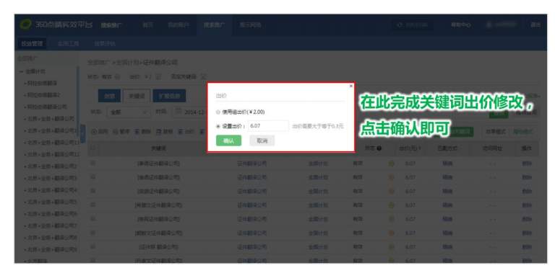
Task: Click the 取消 cancel button in dialog
Action: click(262, 140)
